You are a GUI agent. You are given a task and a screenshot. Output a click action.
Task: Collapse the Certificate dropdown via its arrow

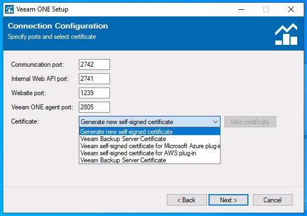click(x=216, y=122)
